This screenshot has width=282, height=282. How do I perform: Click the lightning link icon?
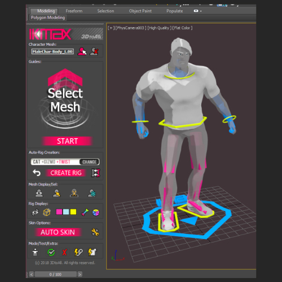pyautogui.click(x=78, y=252)
